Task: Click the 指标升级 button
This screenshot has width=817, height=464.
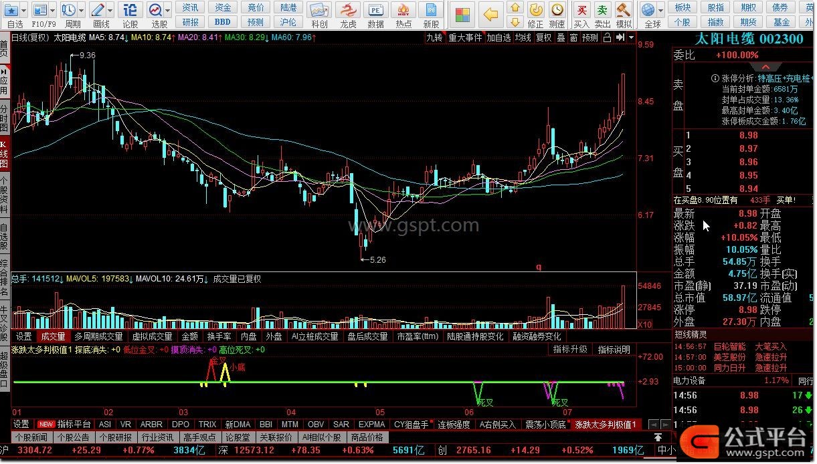Action: pyautogui.click(x=569, y=349)
